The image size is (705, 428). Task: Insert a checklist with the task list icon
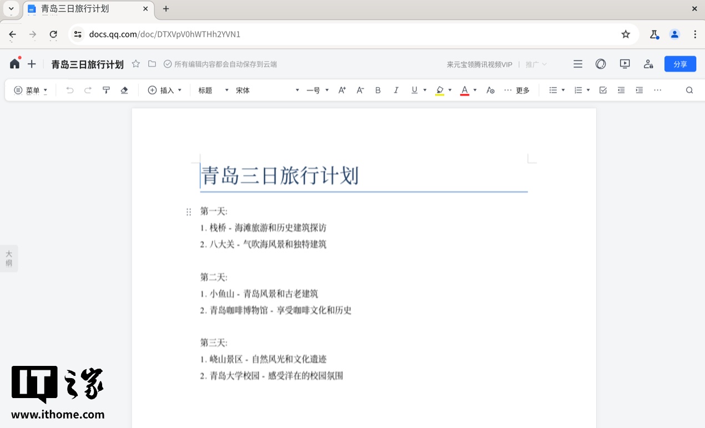(603, 90)
